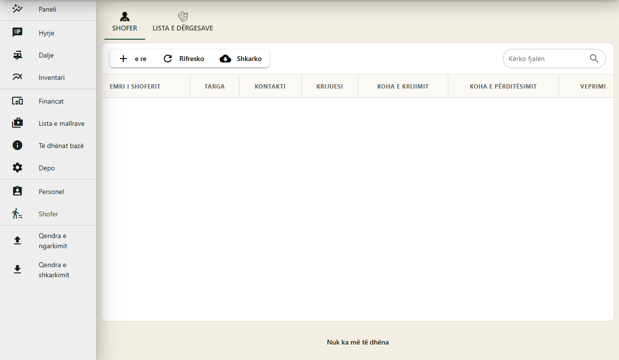Select the Hyrje inbound icon in sidebar
This screenshot has width=619, height=360.
[17, 33]
